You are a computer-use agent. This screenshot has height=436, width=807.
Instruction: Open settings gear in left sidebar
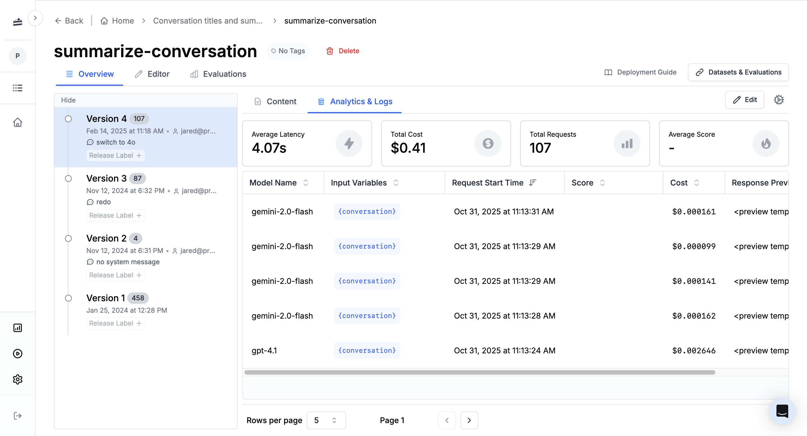[18, 379]
